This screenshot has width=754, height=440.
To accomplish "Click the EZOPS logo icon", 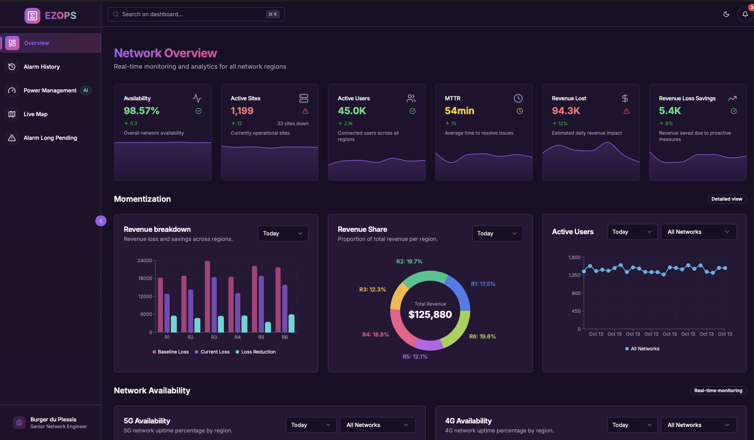I will coord(32,16).
